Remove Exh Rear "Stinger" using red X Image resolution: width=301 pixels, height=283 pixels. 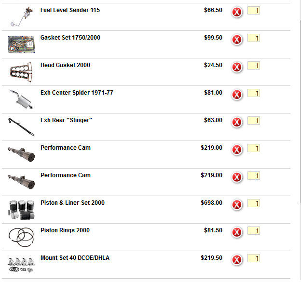[237, 122]
